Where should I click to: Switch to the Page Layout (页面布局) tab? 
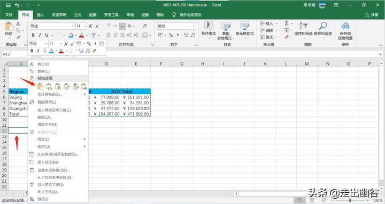click(59, 15)
